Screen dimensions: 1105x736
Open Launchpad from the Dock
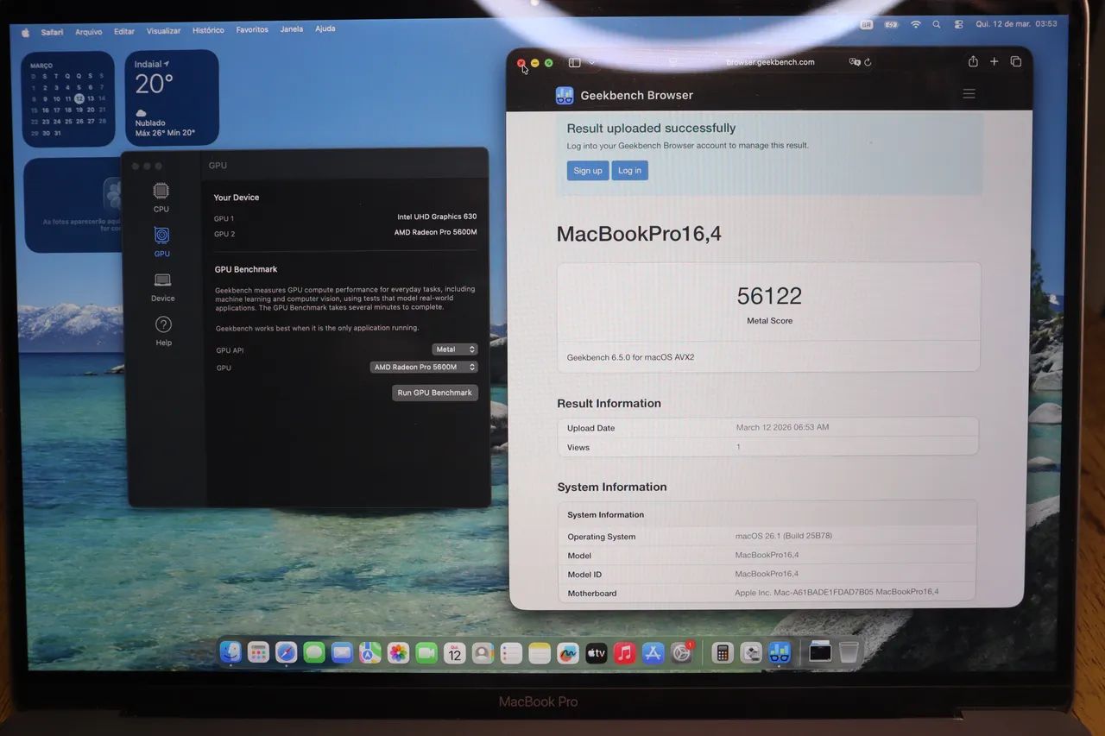pos(258,652)
